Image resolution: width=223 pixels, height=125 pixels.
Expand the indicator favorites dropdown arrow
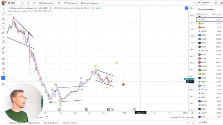pos(55,3)
